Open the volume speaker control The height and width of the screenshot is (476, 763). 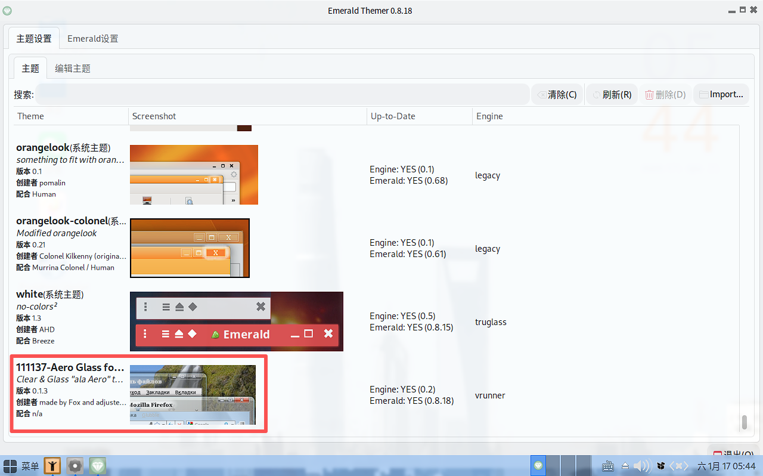point(641,466)
